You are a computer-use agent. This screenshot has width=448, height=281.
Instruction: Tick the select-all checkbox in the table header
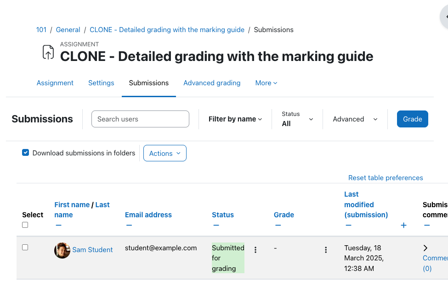(x=25, y=225)
